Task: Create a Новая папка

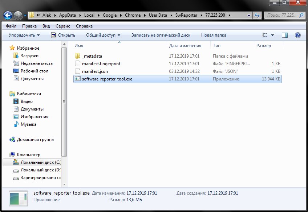Action: point(214,35)
